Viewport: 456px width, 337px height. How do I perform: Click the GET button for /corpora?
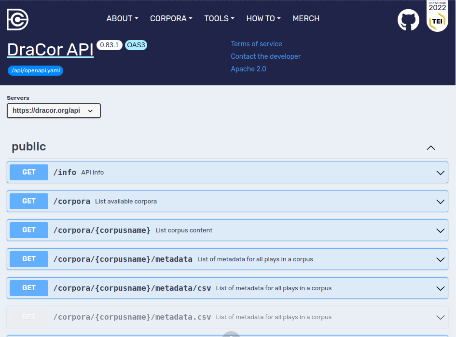point(29,202)
